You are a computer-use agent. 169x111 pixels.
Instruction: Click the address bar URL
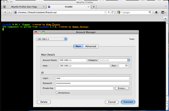point(37,12)
